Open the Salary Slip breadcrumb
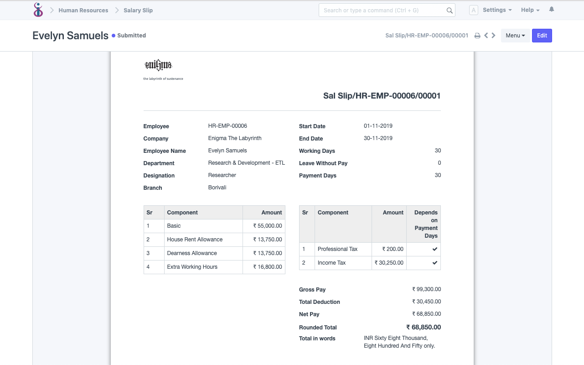Screen dimensions: 584x365 click(x=138, y=10)
